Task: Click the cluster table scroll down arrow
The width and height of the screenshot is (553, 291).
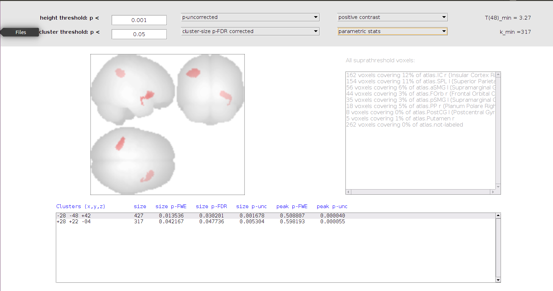Action: pyautogui.click(x=498, y=280)
